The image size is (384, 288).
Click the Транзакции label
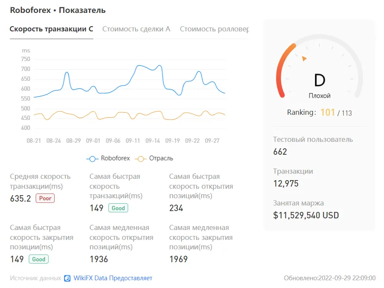[x=293, y=171]
